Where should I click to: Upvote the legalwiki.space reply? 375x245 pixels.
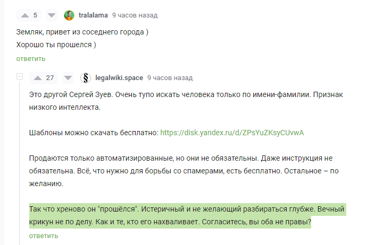[x=37, y=78]
